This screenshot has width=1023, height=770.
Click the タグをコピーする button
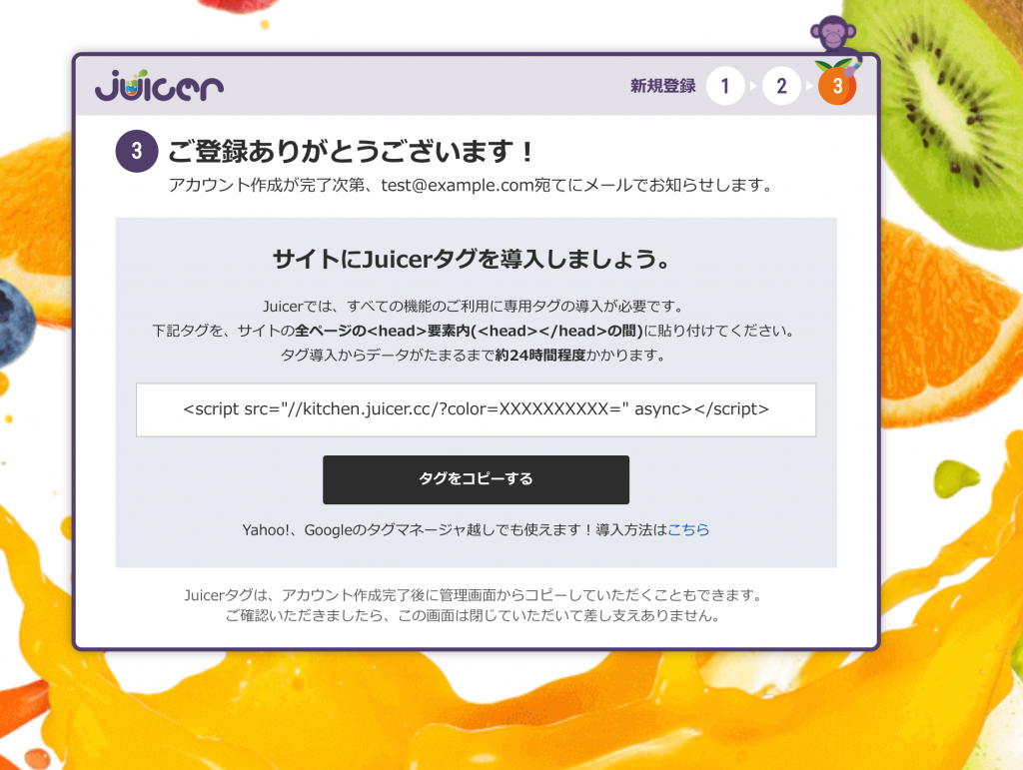[476, 479]
